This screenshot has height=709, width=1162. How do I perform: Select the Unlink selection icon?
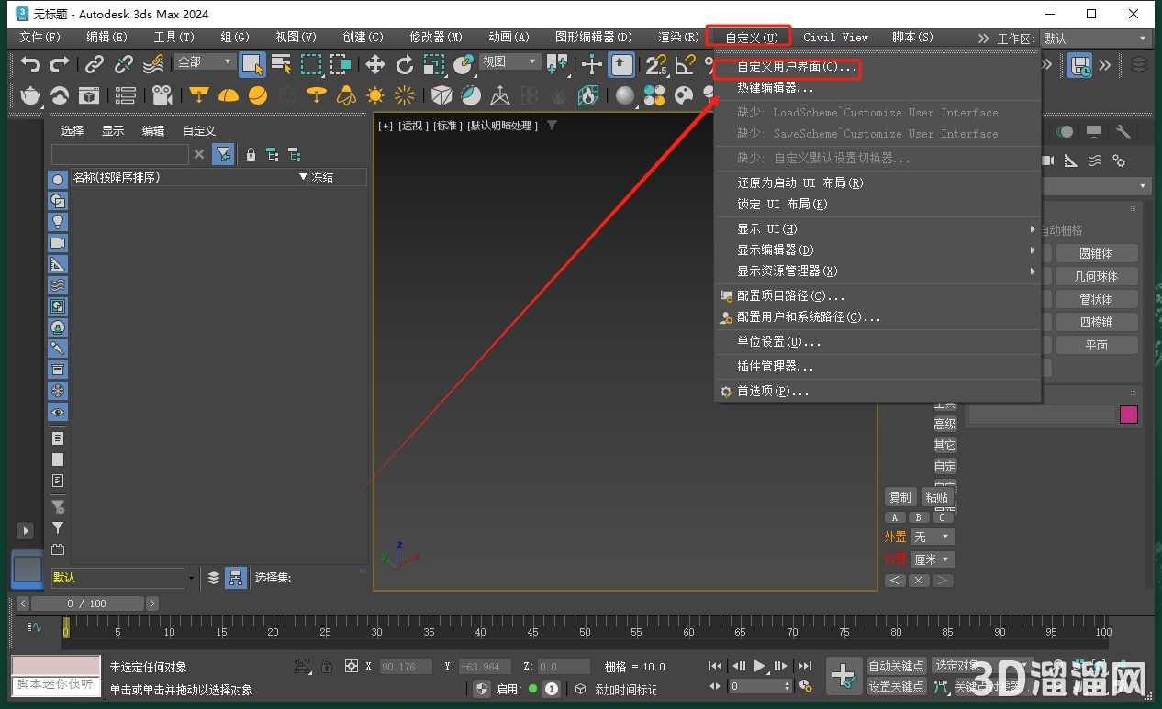(124, 64)
